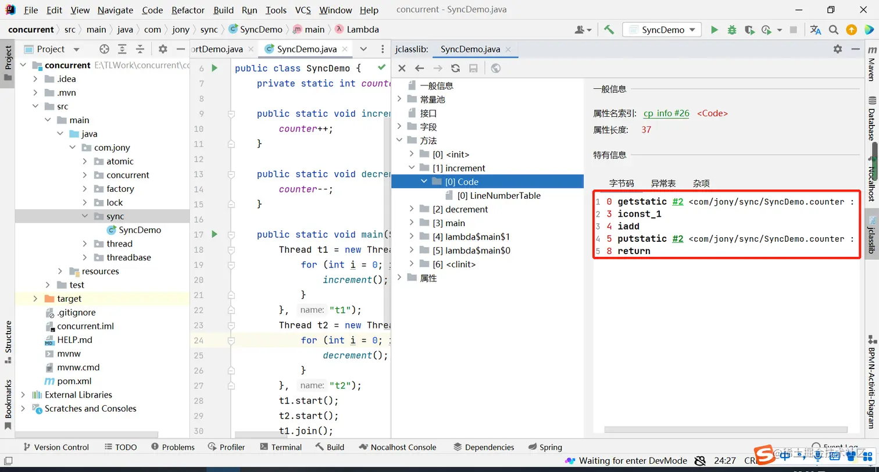
Task: Click Collapse All in Project panel
Action: click(140, 49)
